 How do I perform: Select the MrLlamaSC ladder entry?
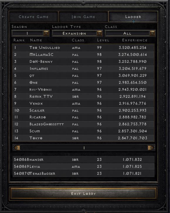click(83, 55)
